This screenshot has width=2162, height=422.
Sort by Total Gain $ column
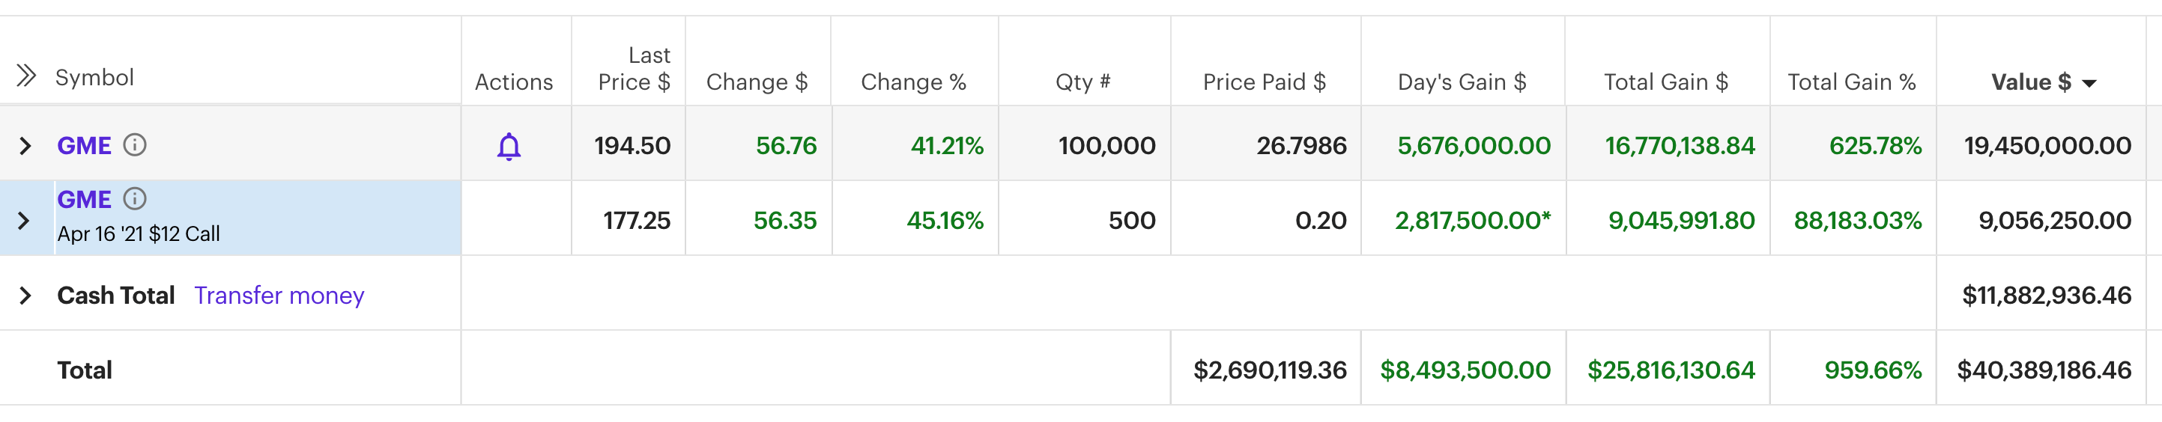(1665, 82)
